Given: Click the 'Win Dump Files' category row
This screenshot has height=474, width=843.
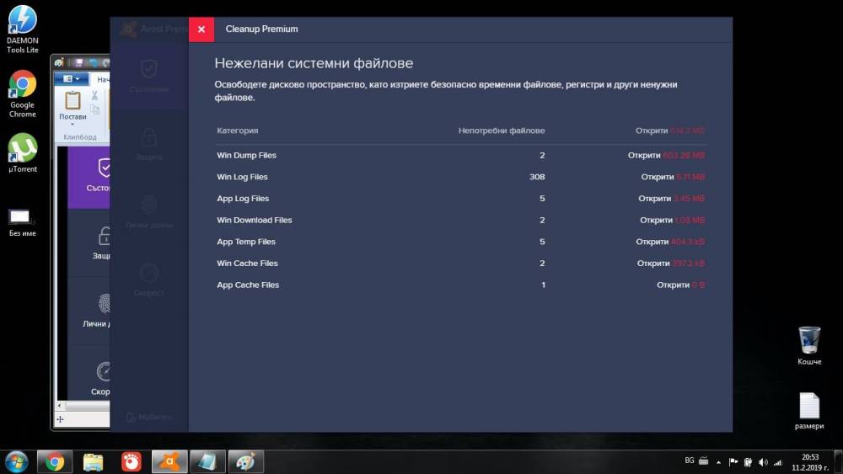Looking at the screenshot, I should pos(461,155).
